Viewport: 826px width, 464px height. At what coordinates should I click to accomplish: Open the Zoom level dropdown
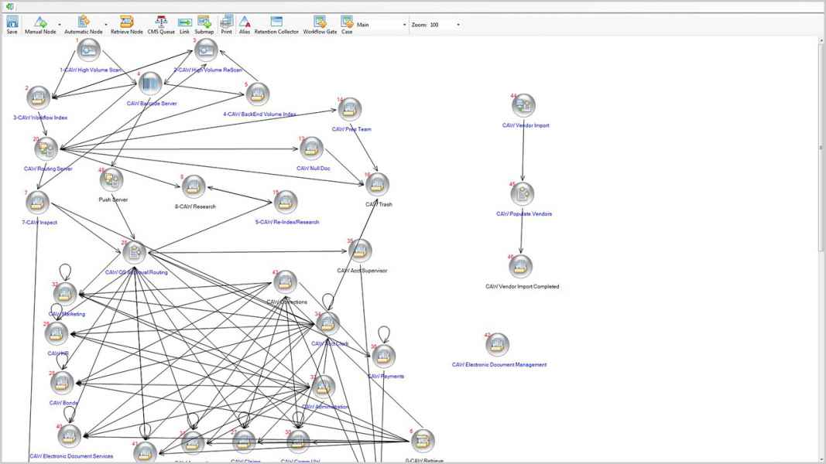pyautogui.click(x=458, y=25)
